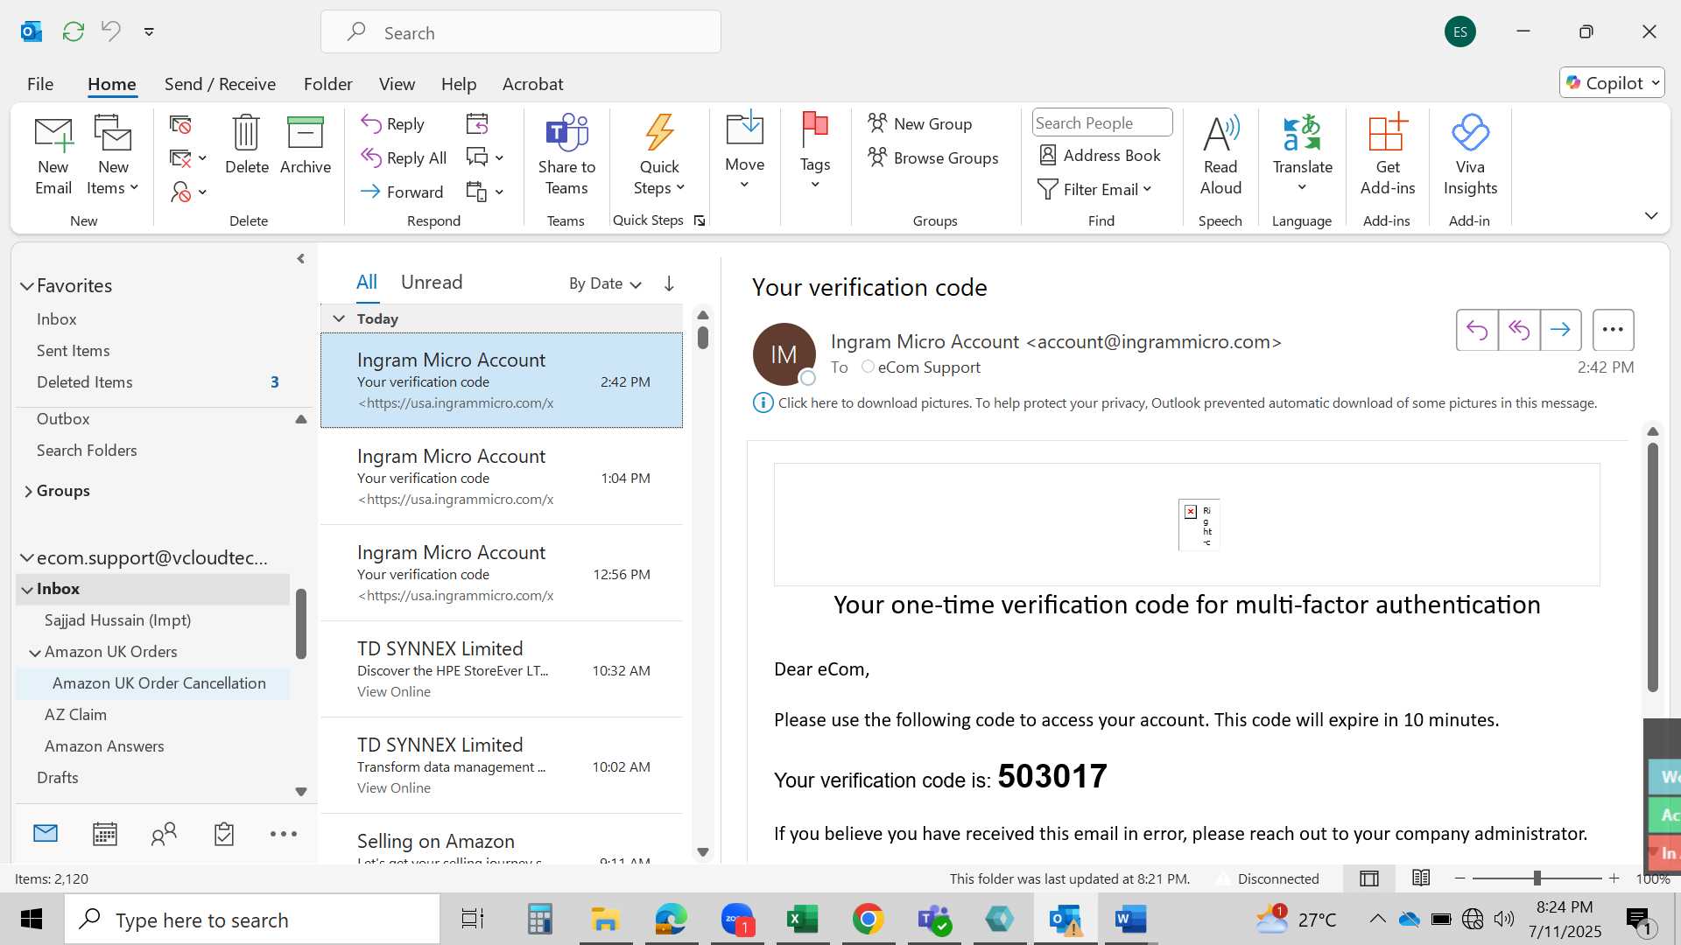Open the Acrobat tab
This screenshot has width=1681, height=945.
tap(532, 84)
